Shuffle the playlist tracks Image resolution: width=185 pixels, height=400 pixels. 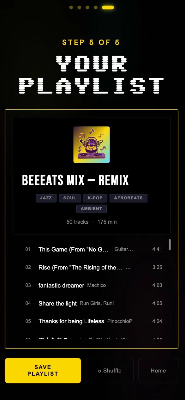click(110, 371)
